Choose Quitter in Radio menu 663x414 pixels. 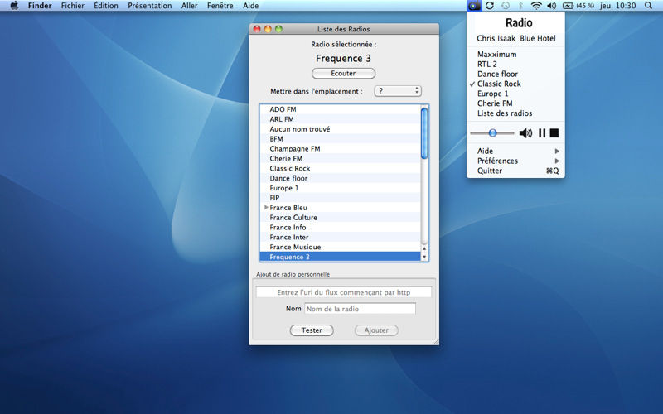coord(515,171)
